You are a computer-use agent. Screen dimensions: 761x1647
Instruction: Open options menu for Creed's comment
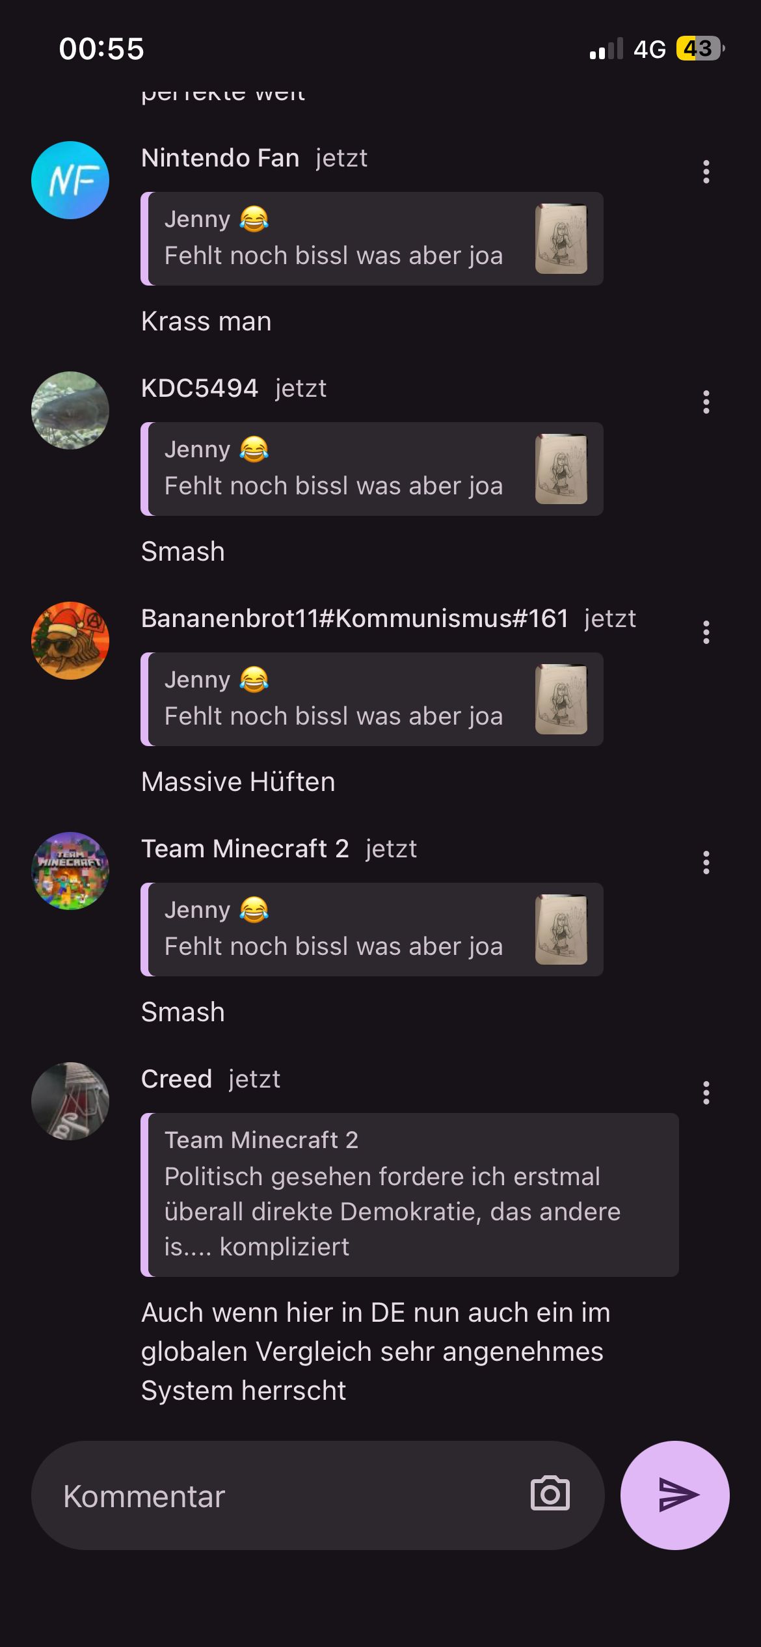(706, 1093)
